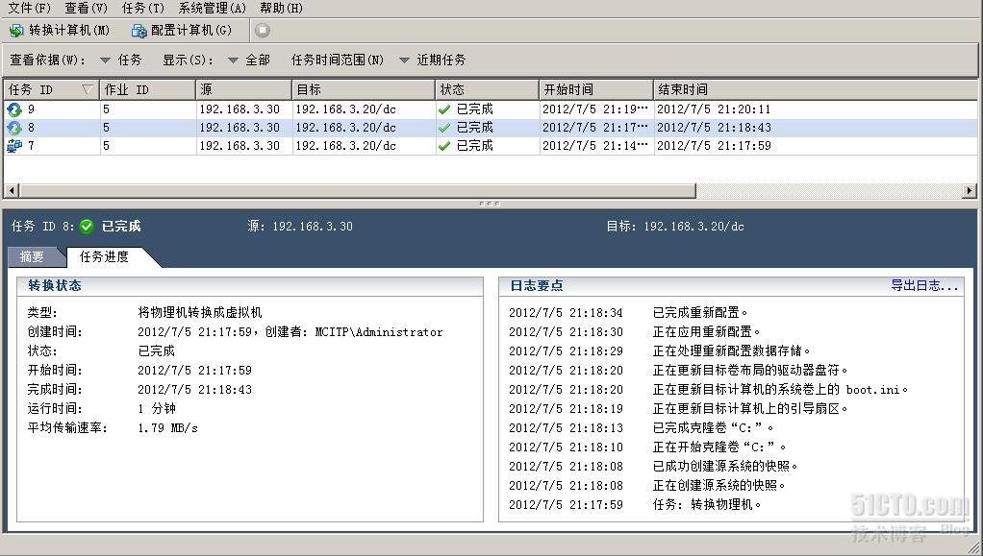
Task: Open the 系统管理(A) menu
Action: tap(212, 8)
